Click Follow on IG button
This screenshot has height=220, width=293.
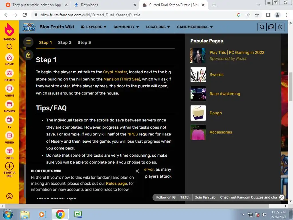point(166,197)
